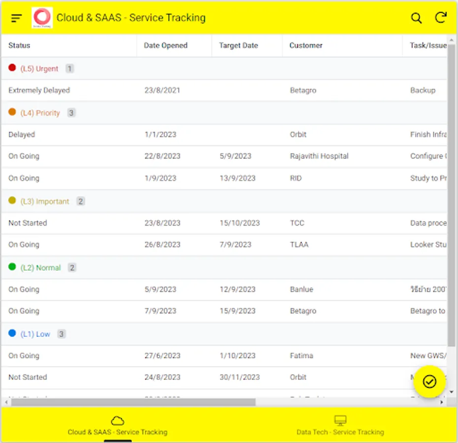Click the date opened 23/8/2021 cell
458x443 pixels.
[162, 90]
